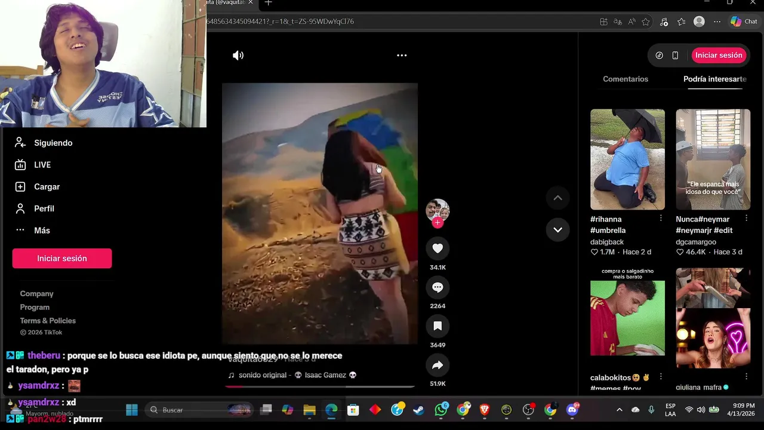This screenshot has width=764, height=430.
Task: Open WhatsApp from the taskbar
Action: (441, 410)
